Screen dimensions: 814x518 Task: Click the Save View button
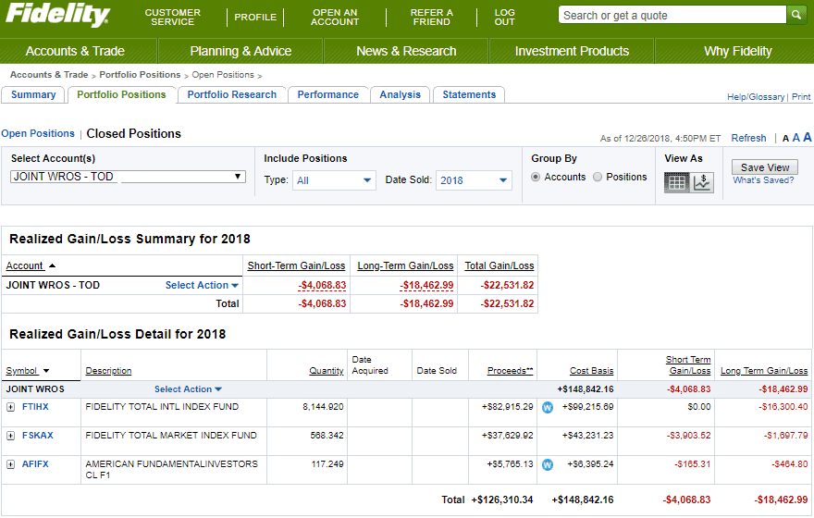(765, 167)
